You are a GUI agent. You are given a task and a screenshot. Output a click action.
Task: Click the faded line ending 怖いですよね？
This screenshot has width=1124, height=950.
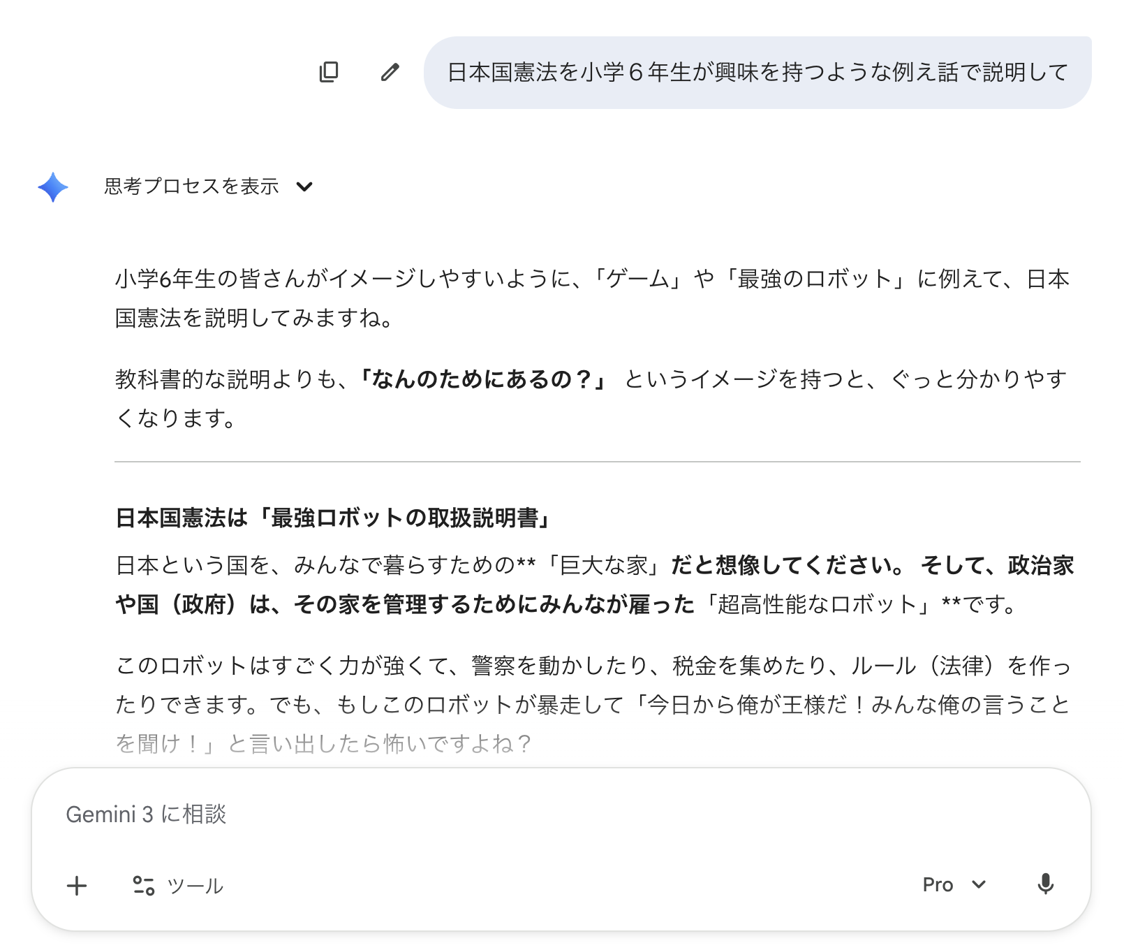(x=323, y=744)
